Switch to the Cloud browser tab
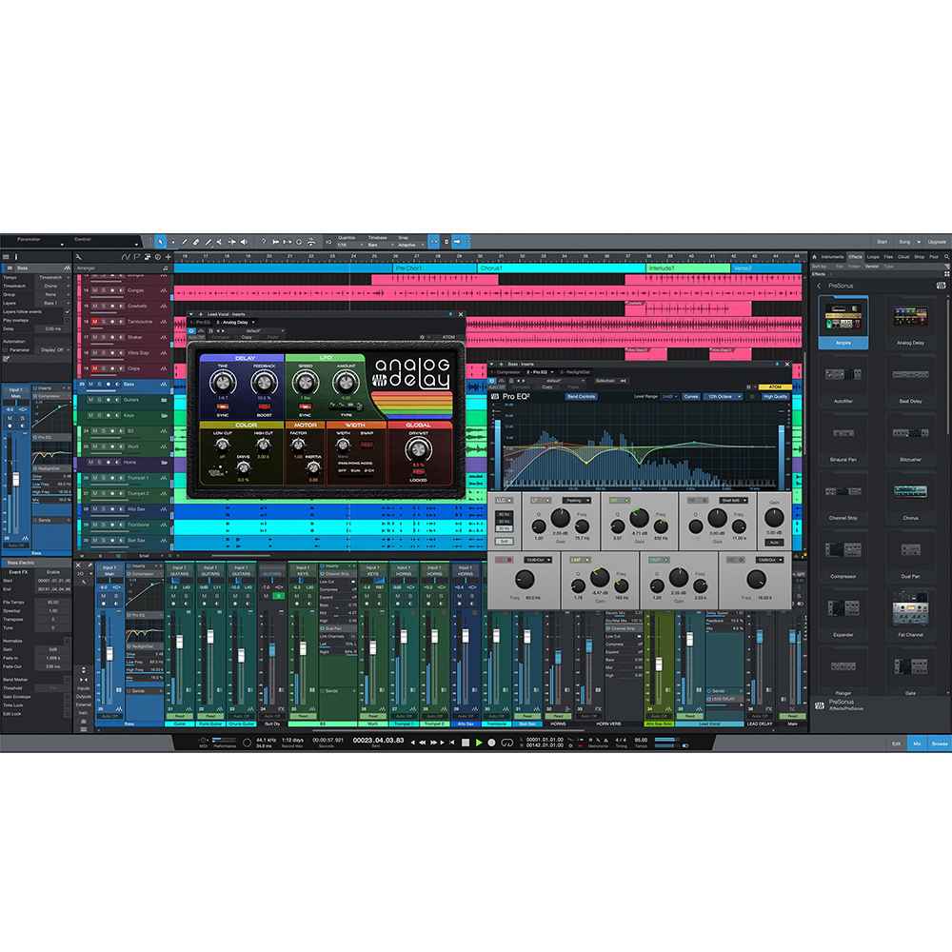The width and height of the screenshot is (952, 952). 903,257
